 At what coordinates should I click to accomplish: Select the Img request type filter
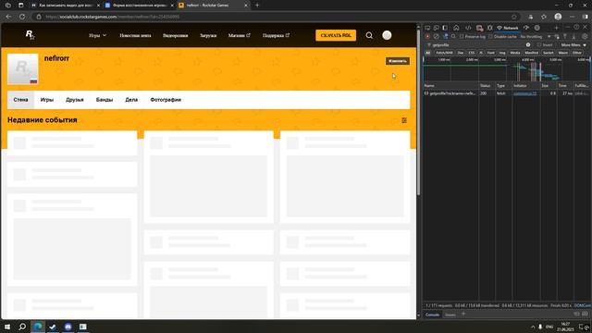click(x=502, y=53)
